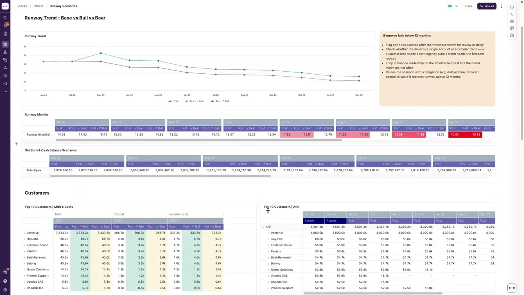Image resolution: width=524 pixels, height=295 pixels.
Task: Go to Spaces breadcrumb
Action: (22, 6)
